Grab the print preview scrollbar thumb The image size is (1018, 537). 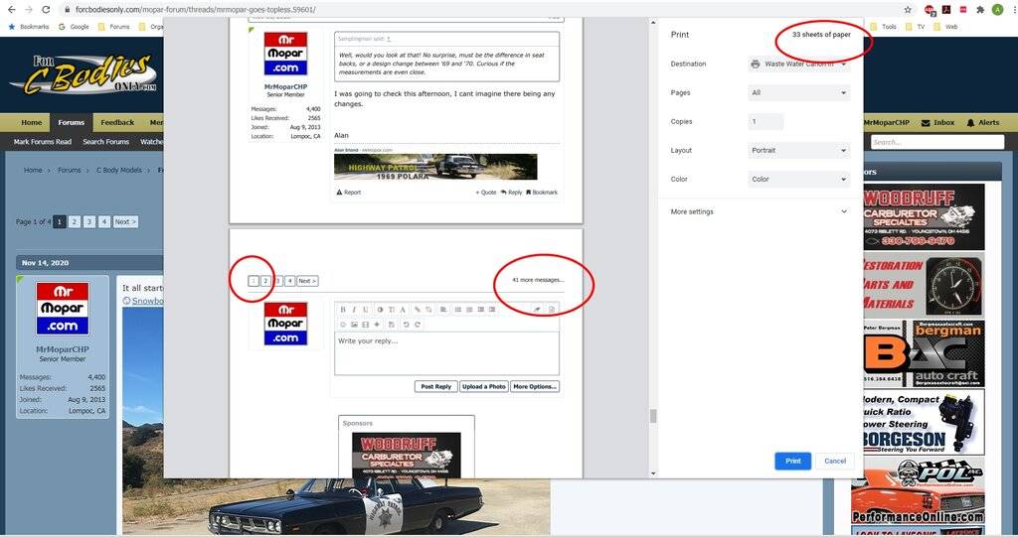pos(653,416)
